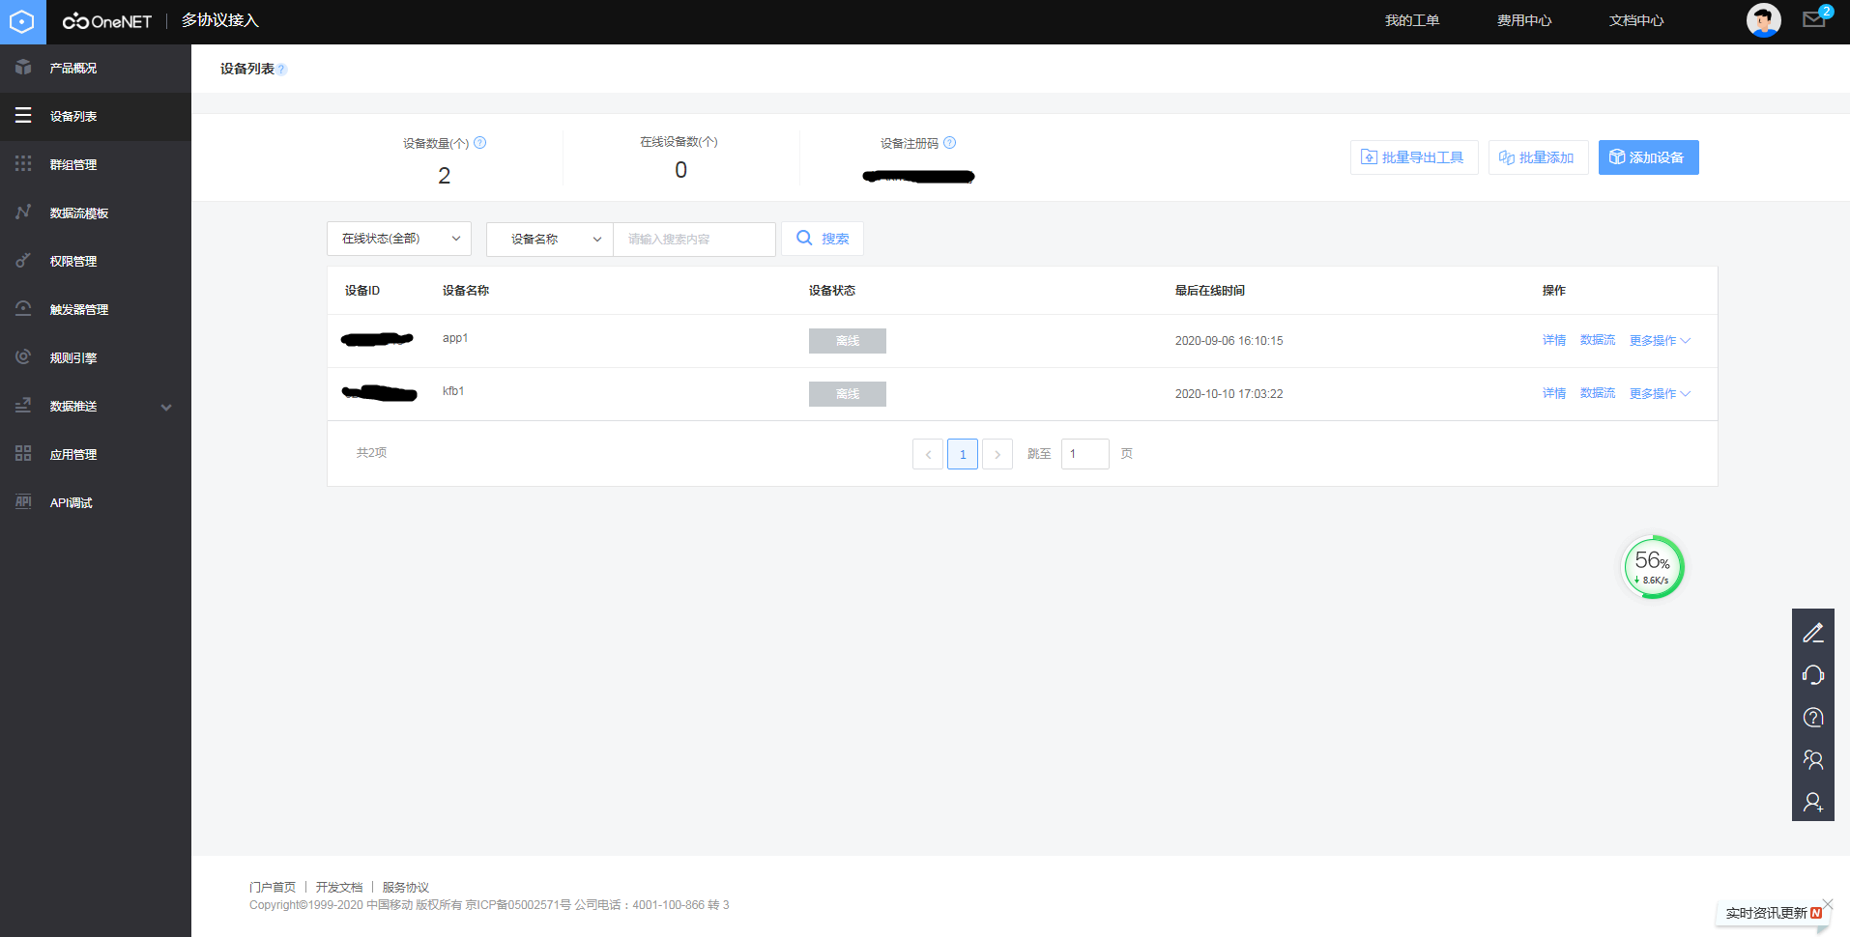Click the 多协议接入 header title
This screenshot has height=937, width=1850.
pyautogui.click(x=220, y=20)
